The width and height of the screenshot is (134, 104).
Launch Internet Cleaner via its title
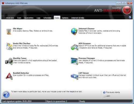click(x=87, y=29)
